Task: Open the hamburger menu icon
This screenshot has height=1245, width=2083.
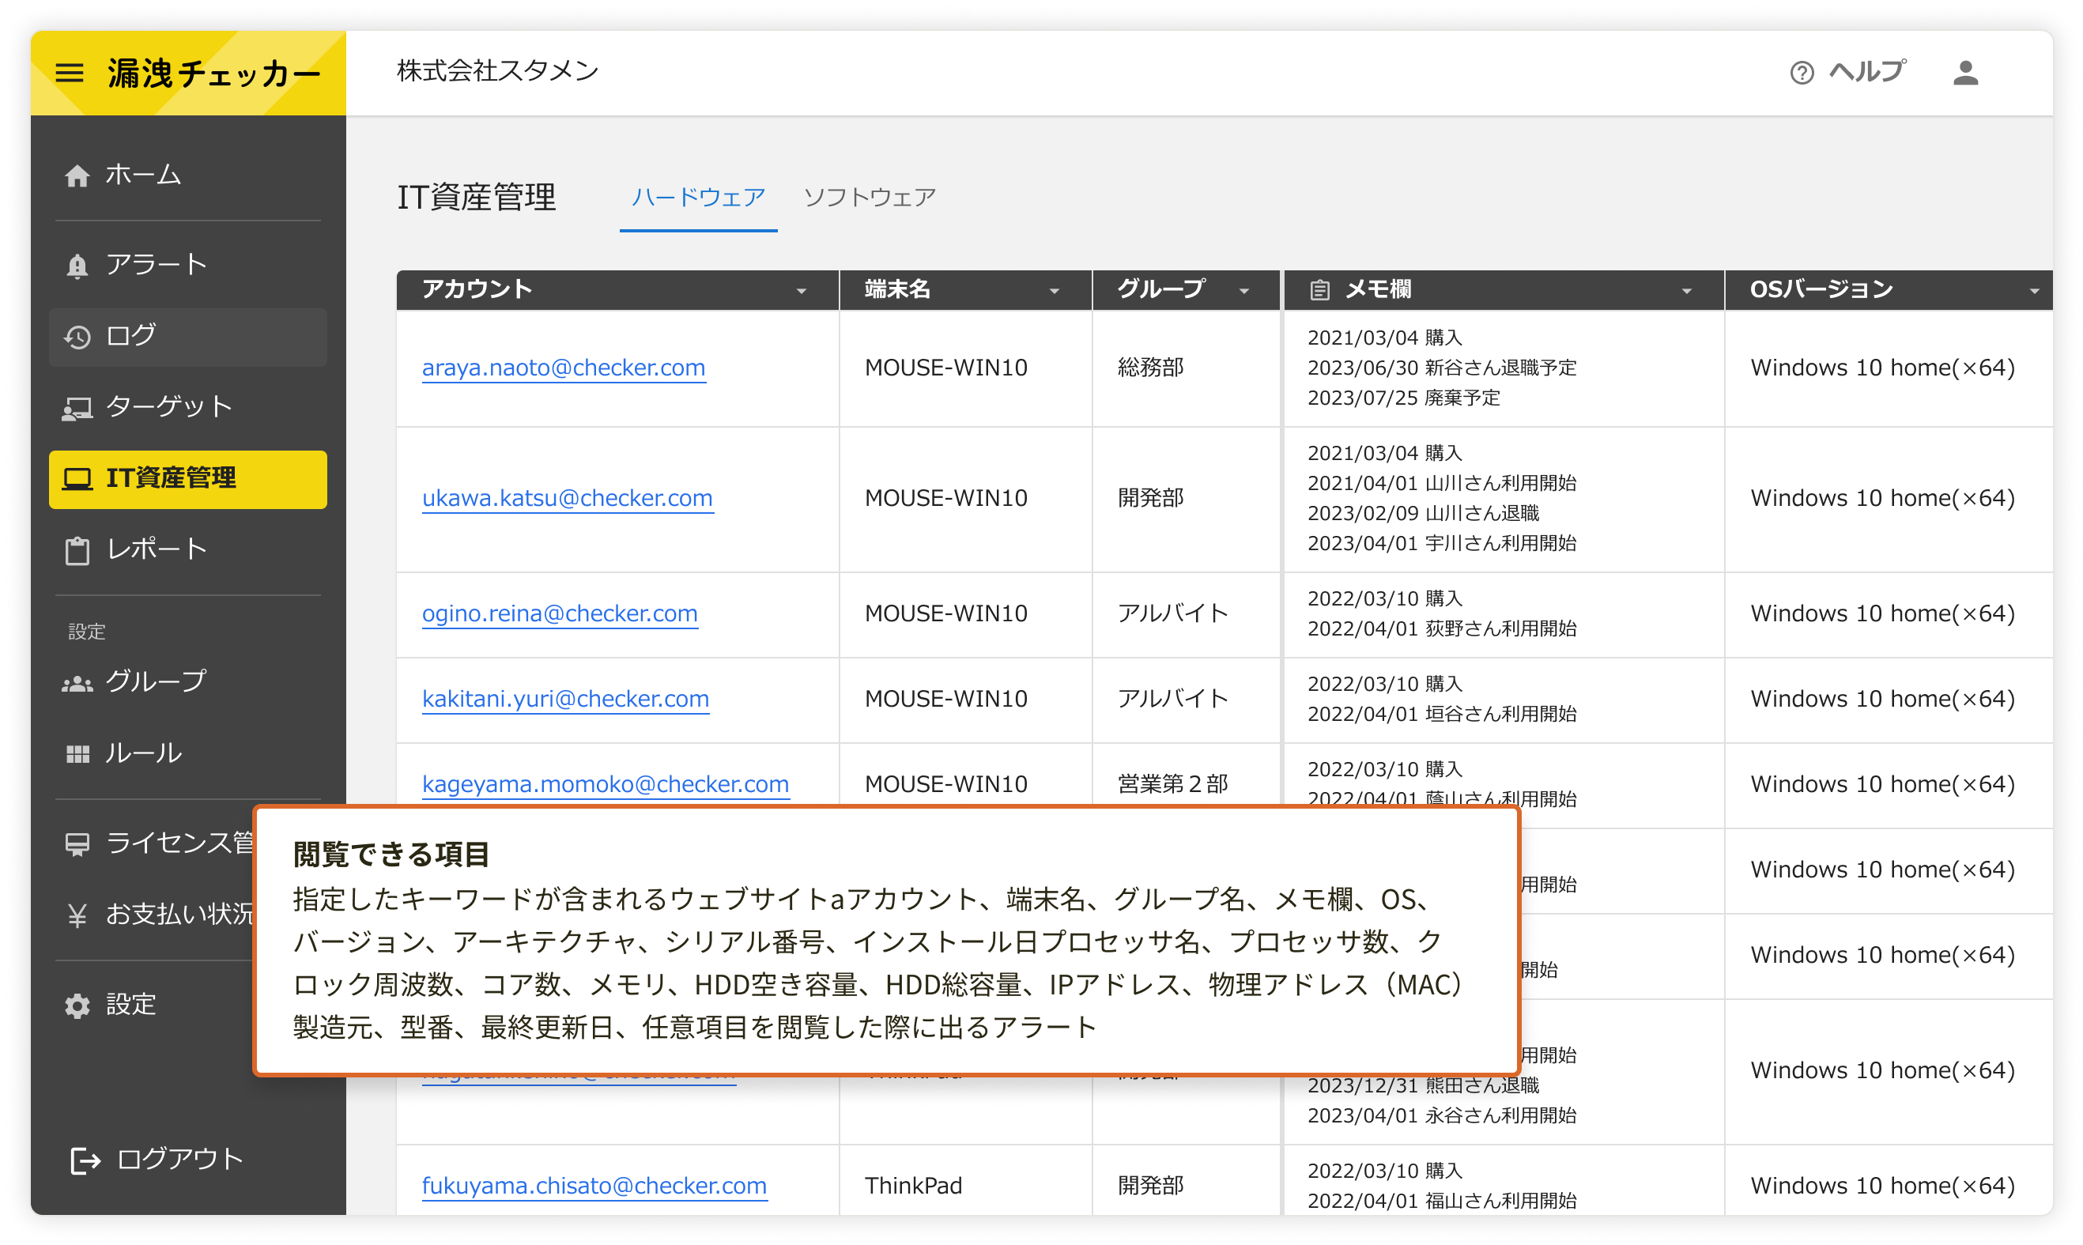Action: click(x=70, y=73)
